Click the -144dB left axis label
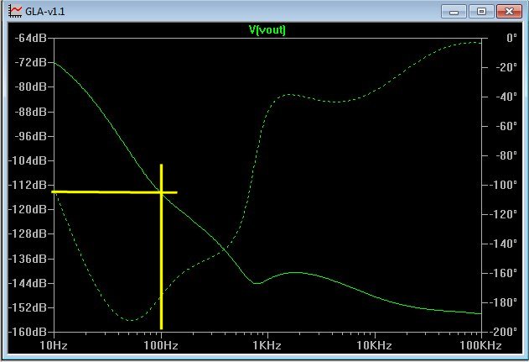 tap(28, 283)
